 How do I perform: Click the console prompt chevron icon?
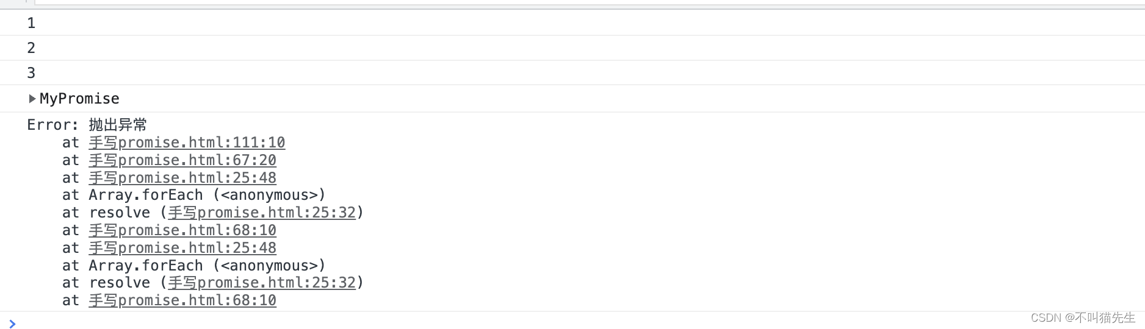pos(12,324)
